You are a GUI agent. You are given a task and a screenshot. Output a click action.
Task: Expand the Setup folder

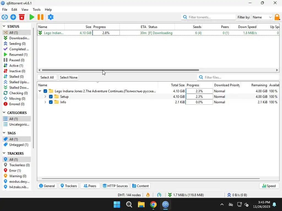45,96
